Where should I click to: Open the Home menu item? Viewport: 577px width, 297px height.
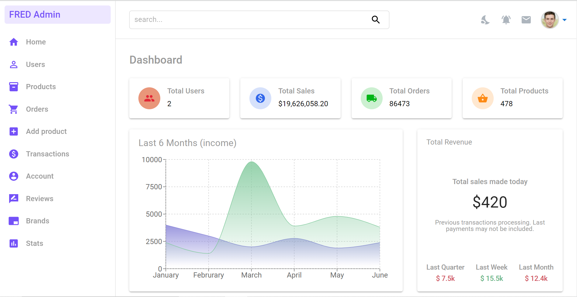click(x=36, y=42)
